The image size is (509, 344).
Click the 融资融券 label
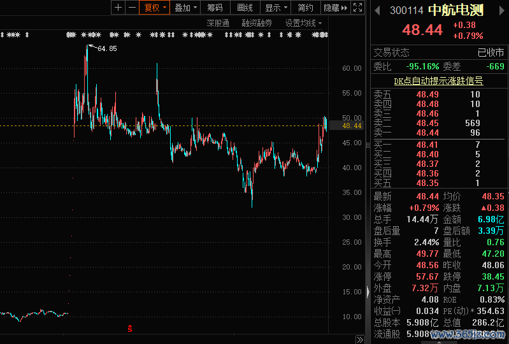257,23
